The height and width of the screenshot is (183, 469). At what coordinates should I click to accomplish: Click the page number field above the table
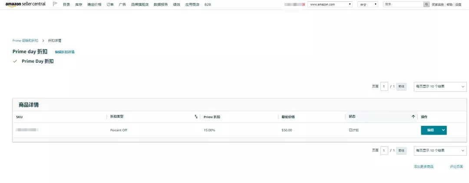click(384, 87)
